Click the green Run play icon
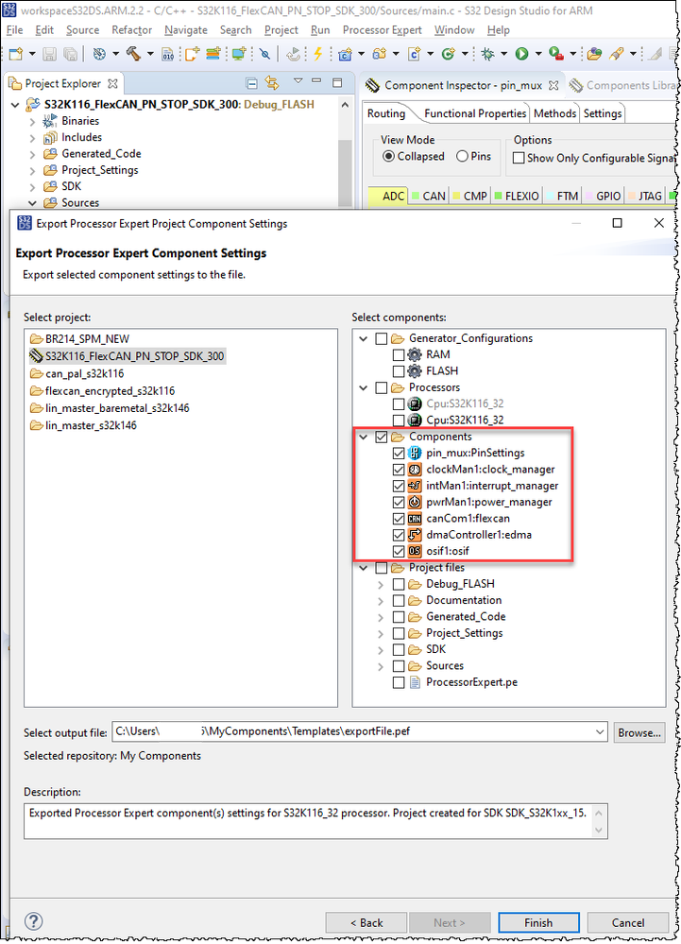 (521, 54)
